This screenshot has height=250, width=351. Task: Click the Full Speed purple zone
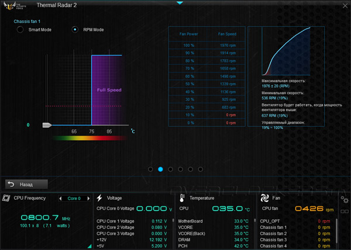(x=106, y=90)
